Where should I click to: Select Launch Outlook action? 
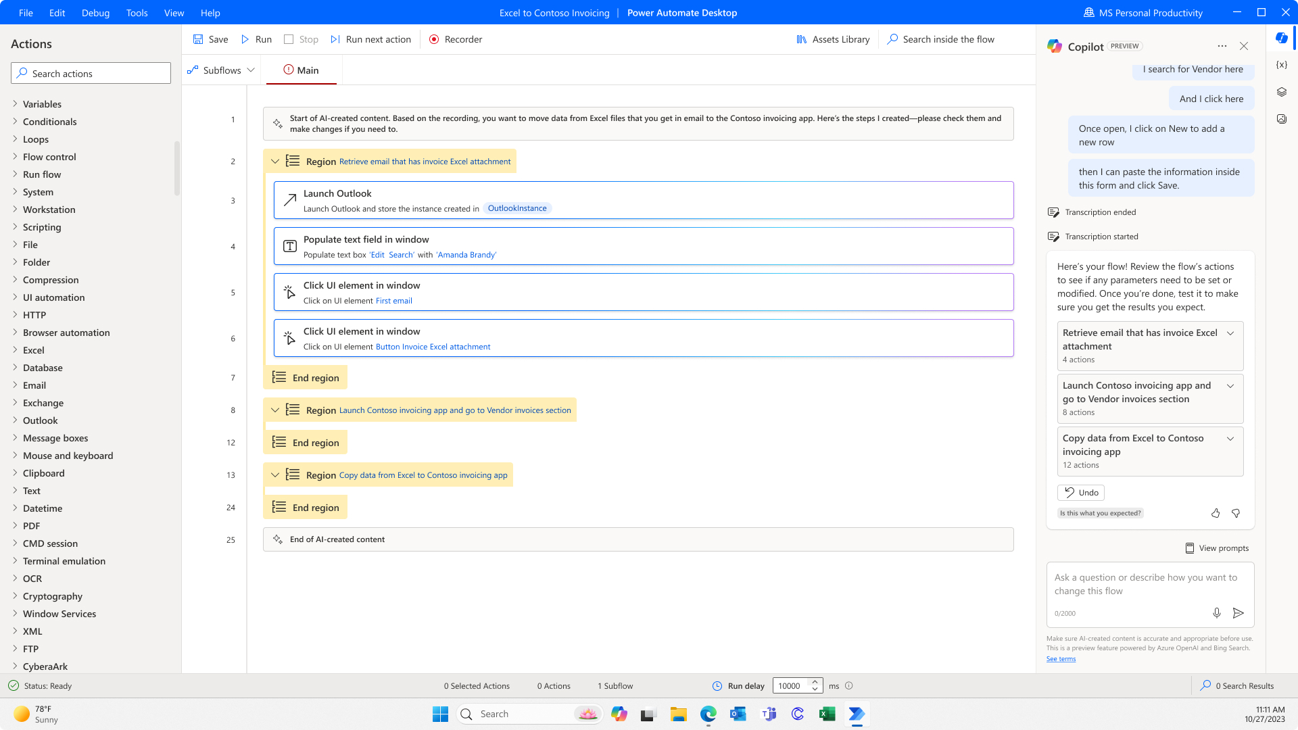(x=644, y=200)
